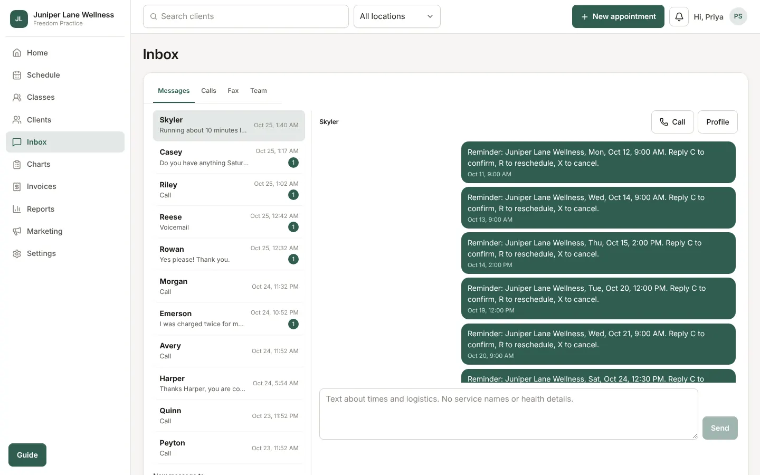The width and height of the screenshot is (760, 475).
Task: Open Harper's conversation
Action: (x=229, y=383)
